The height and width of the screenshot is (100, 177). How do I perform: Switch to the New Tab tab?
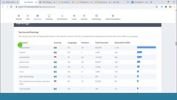coord(121,2)
